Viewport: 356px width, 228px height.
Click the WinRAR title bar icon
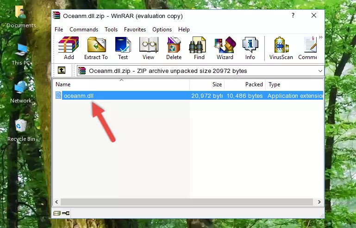[56, 16]
